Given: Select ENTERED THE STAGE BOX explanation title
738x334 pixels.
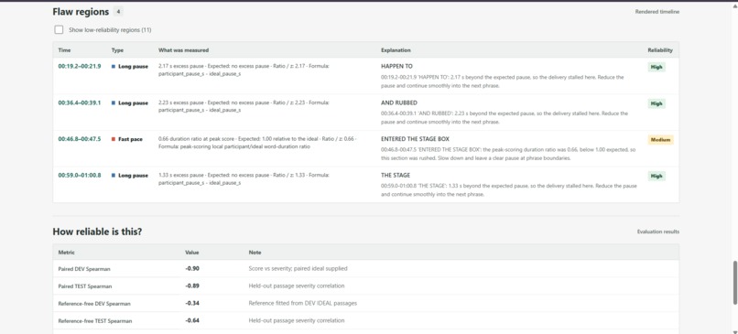Looking at the screenshot, I should (415, 139).
